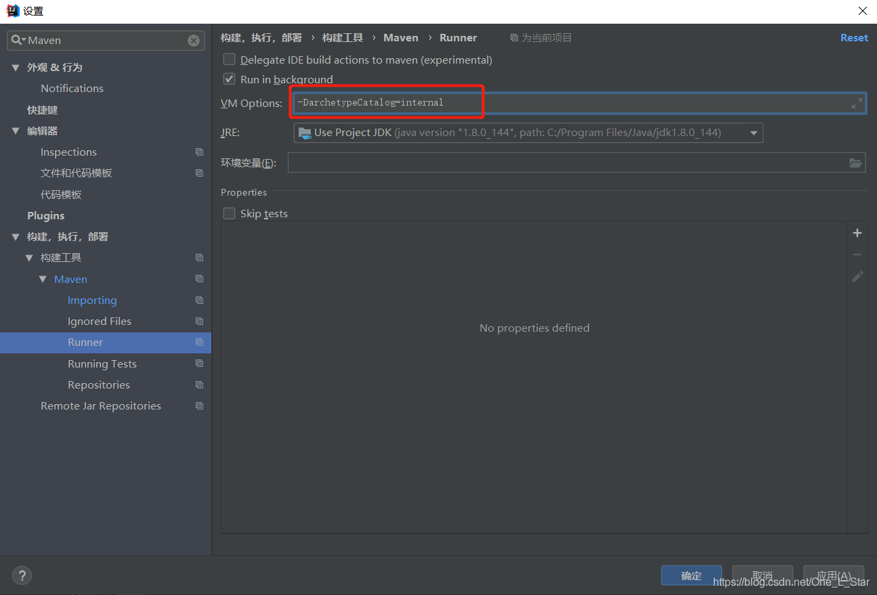
Task: Click project-level icon next to 构建工具
Action: tap(199, 257)
